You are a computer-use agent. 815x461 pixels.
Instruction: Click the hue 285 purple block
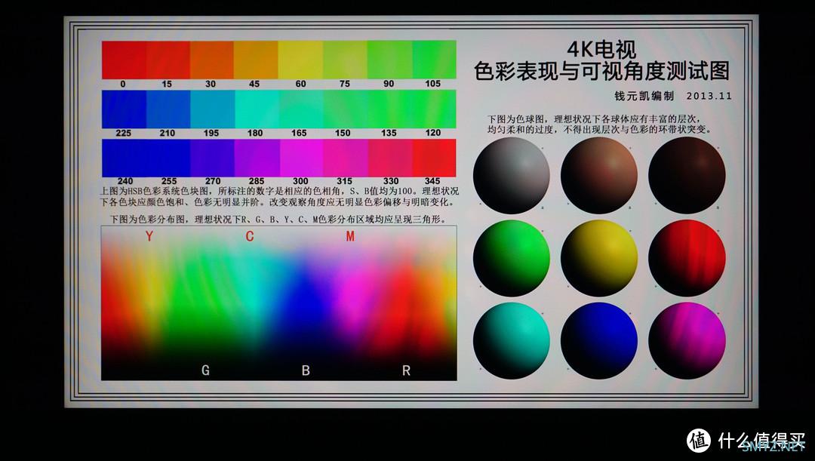pyautogui.click(x=257, y=158)
